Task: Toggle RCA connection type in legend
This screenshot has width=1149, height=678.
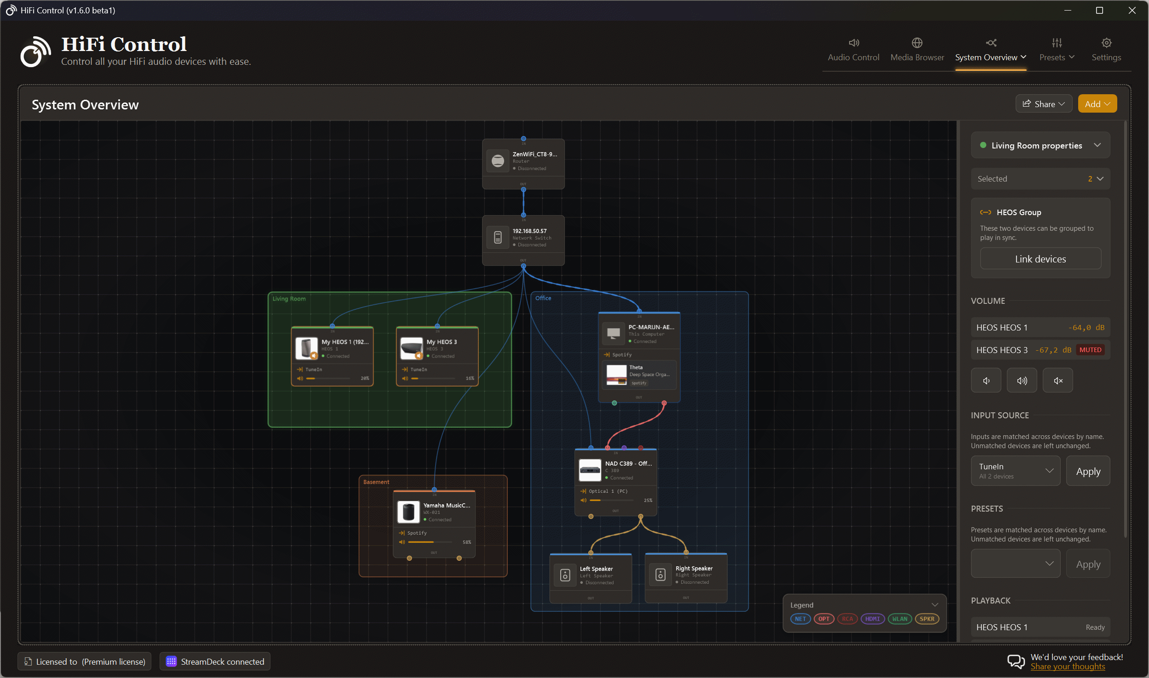Action: (847, 619)
